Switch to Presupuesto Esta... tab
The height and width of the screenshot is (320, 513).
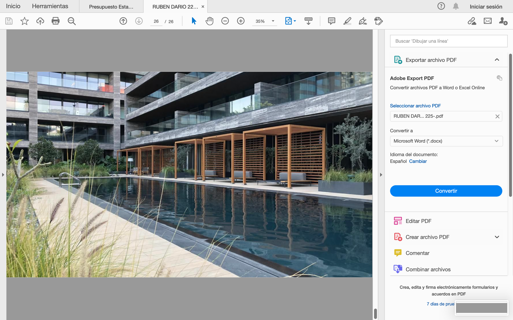point(111,7)
